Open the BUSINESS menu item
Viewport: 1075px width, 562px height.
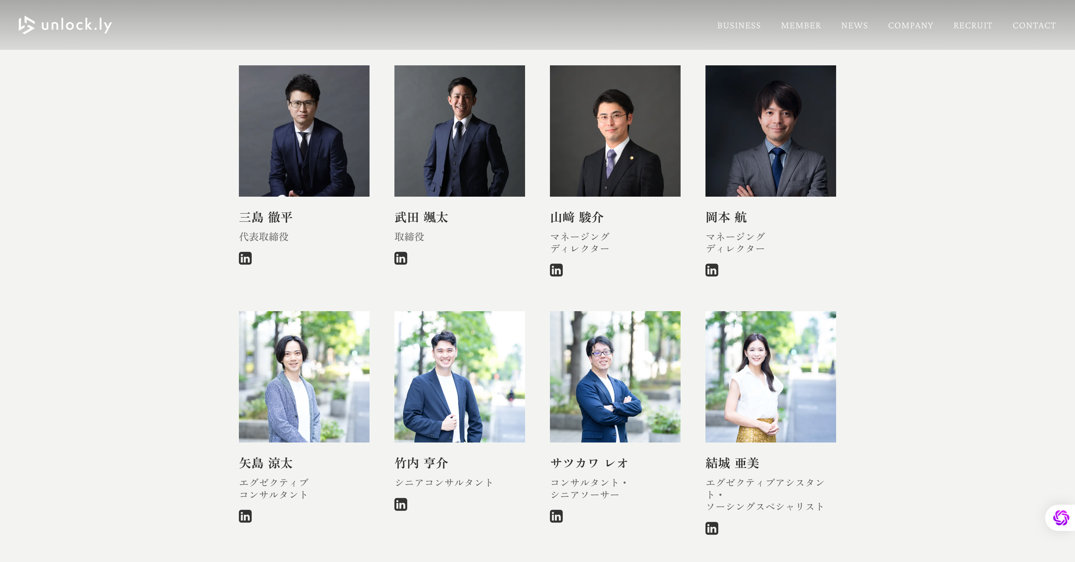[x=739, y=25]
